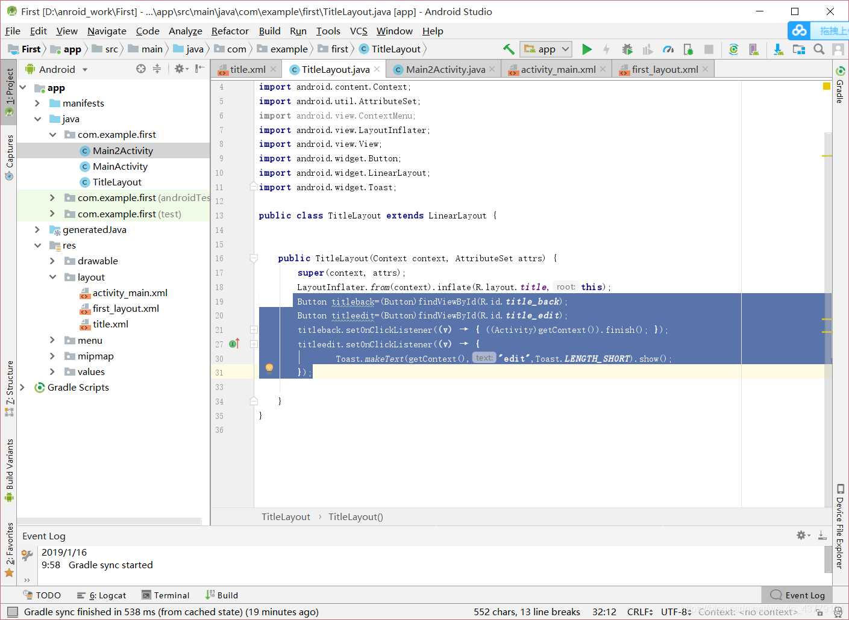This screenshot has height=620, width=849.
Task: Click the yellow inspection indicator square
Action: [827, 87]
